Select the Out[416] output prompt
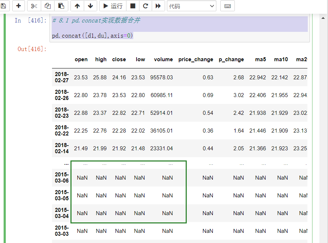Viewport: 328px width, 243px height. 32,49
